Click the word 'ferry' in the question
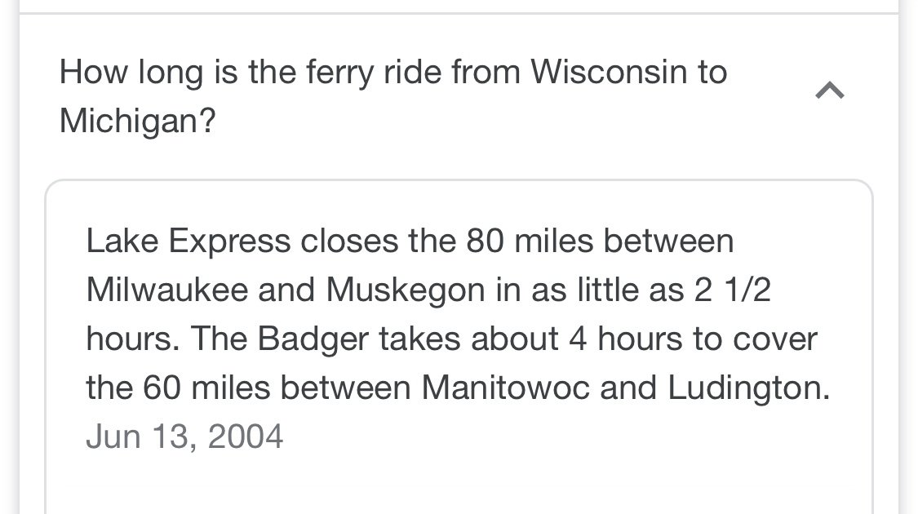This screenshot has height=514, width=918. click(x=339, y=74)
